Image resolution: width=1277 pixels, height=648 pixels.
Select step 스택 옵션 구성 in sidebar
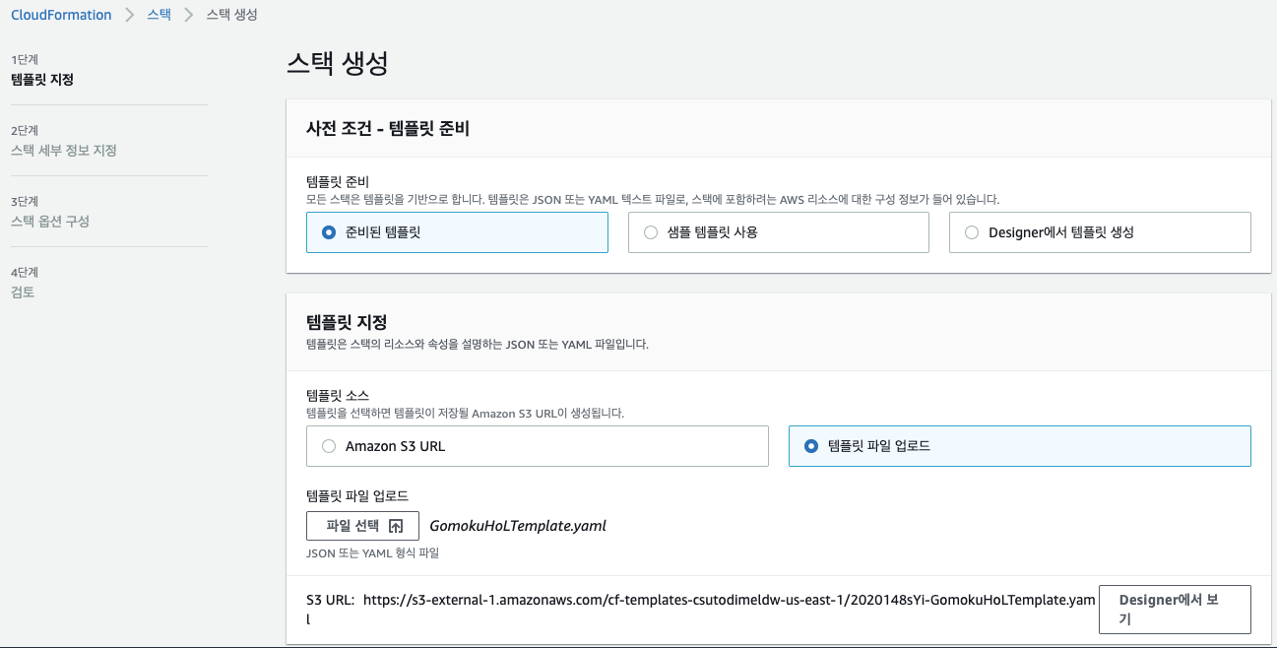(x=50, y=222)
